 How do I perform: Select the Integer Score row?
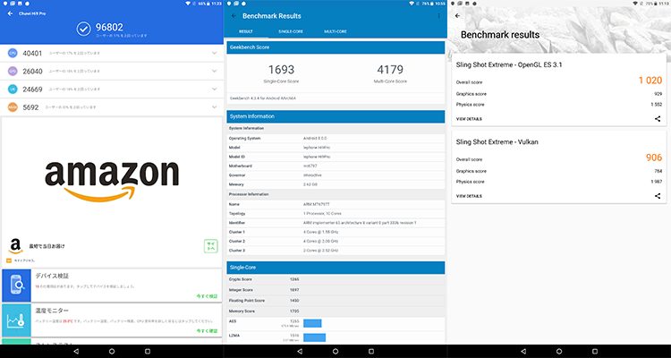click(335, 290)
